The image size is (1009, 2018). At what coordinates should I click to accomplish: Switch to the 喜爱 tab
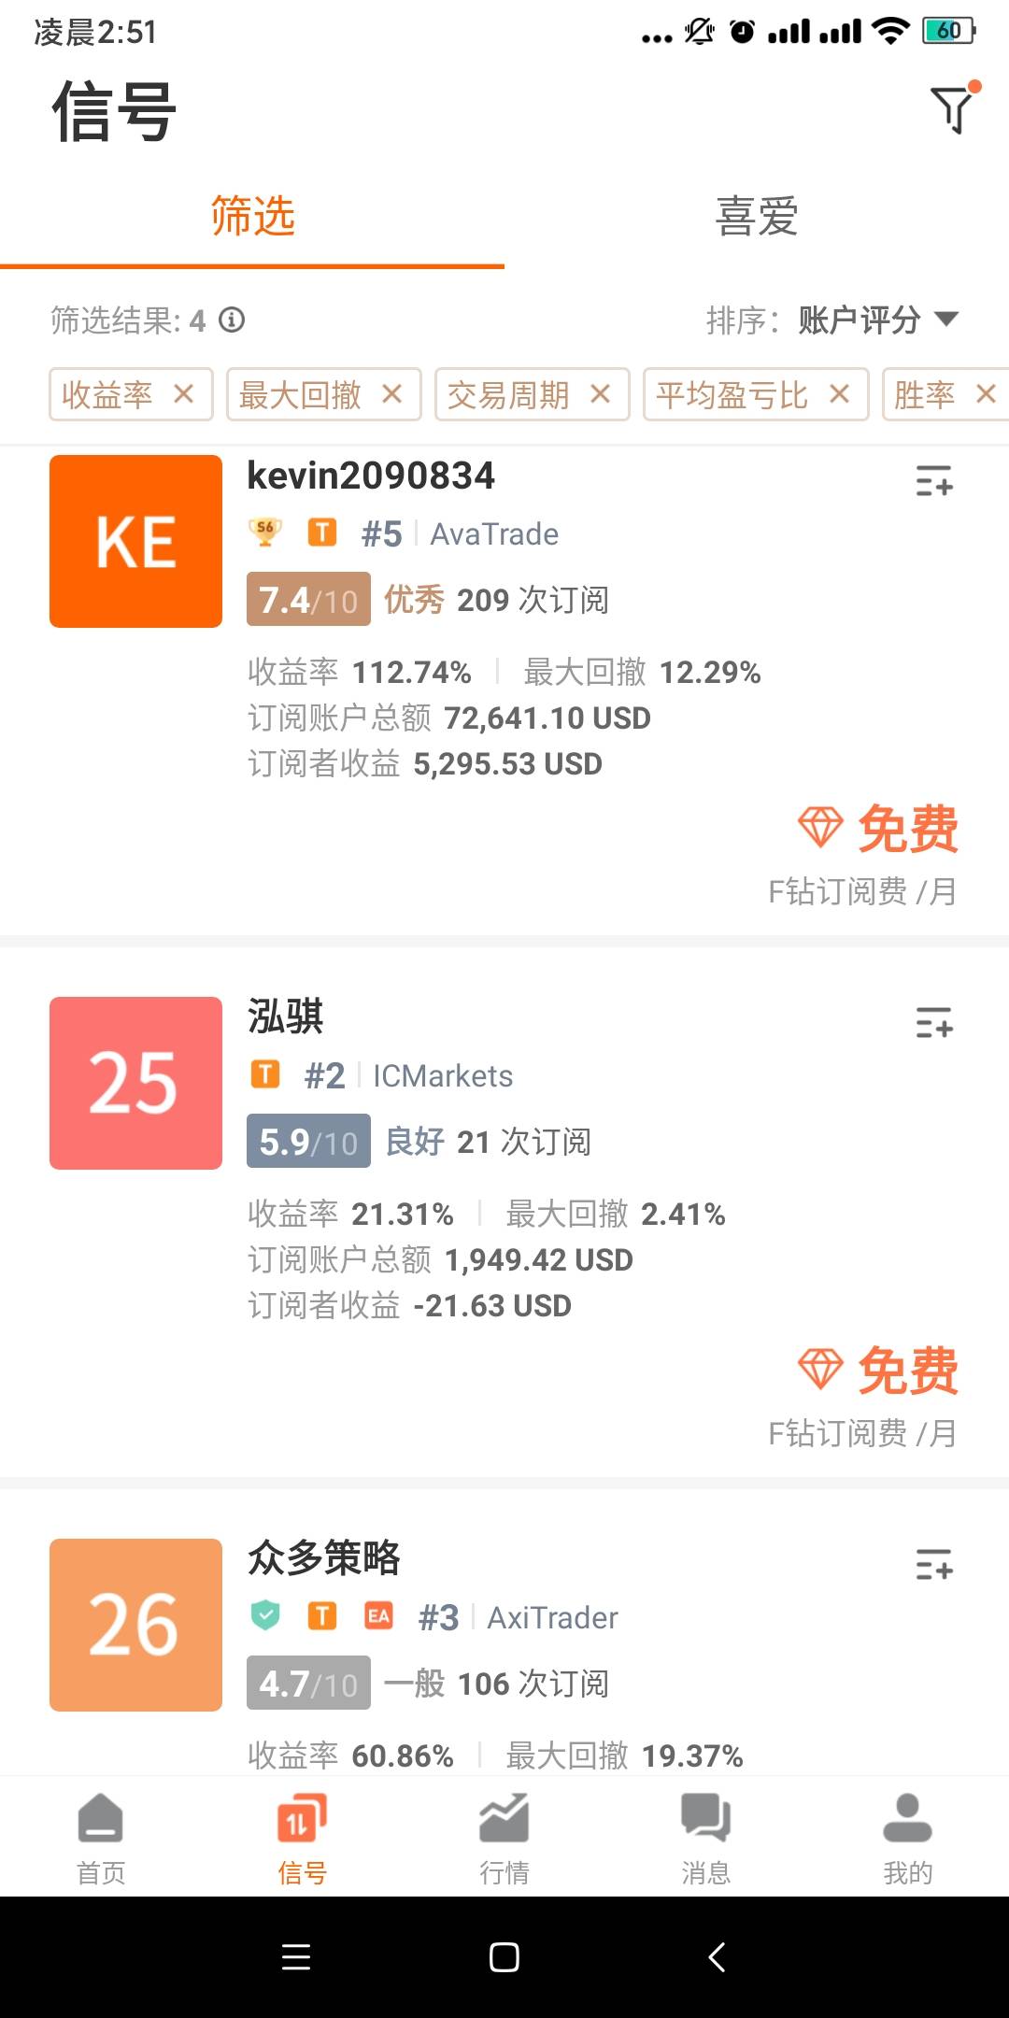(757, 217)
